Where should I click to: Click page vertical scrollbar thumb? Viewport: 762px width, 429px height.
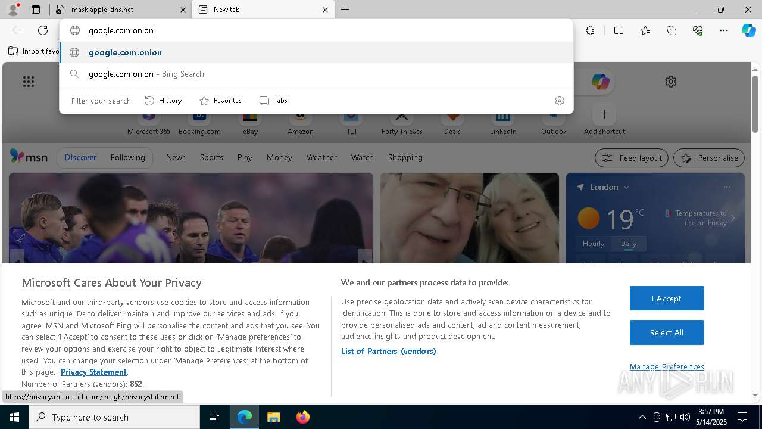pos(755,104)
